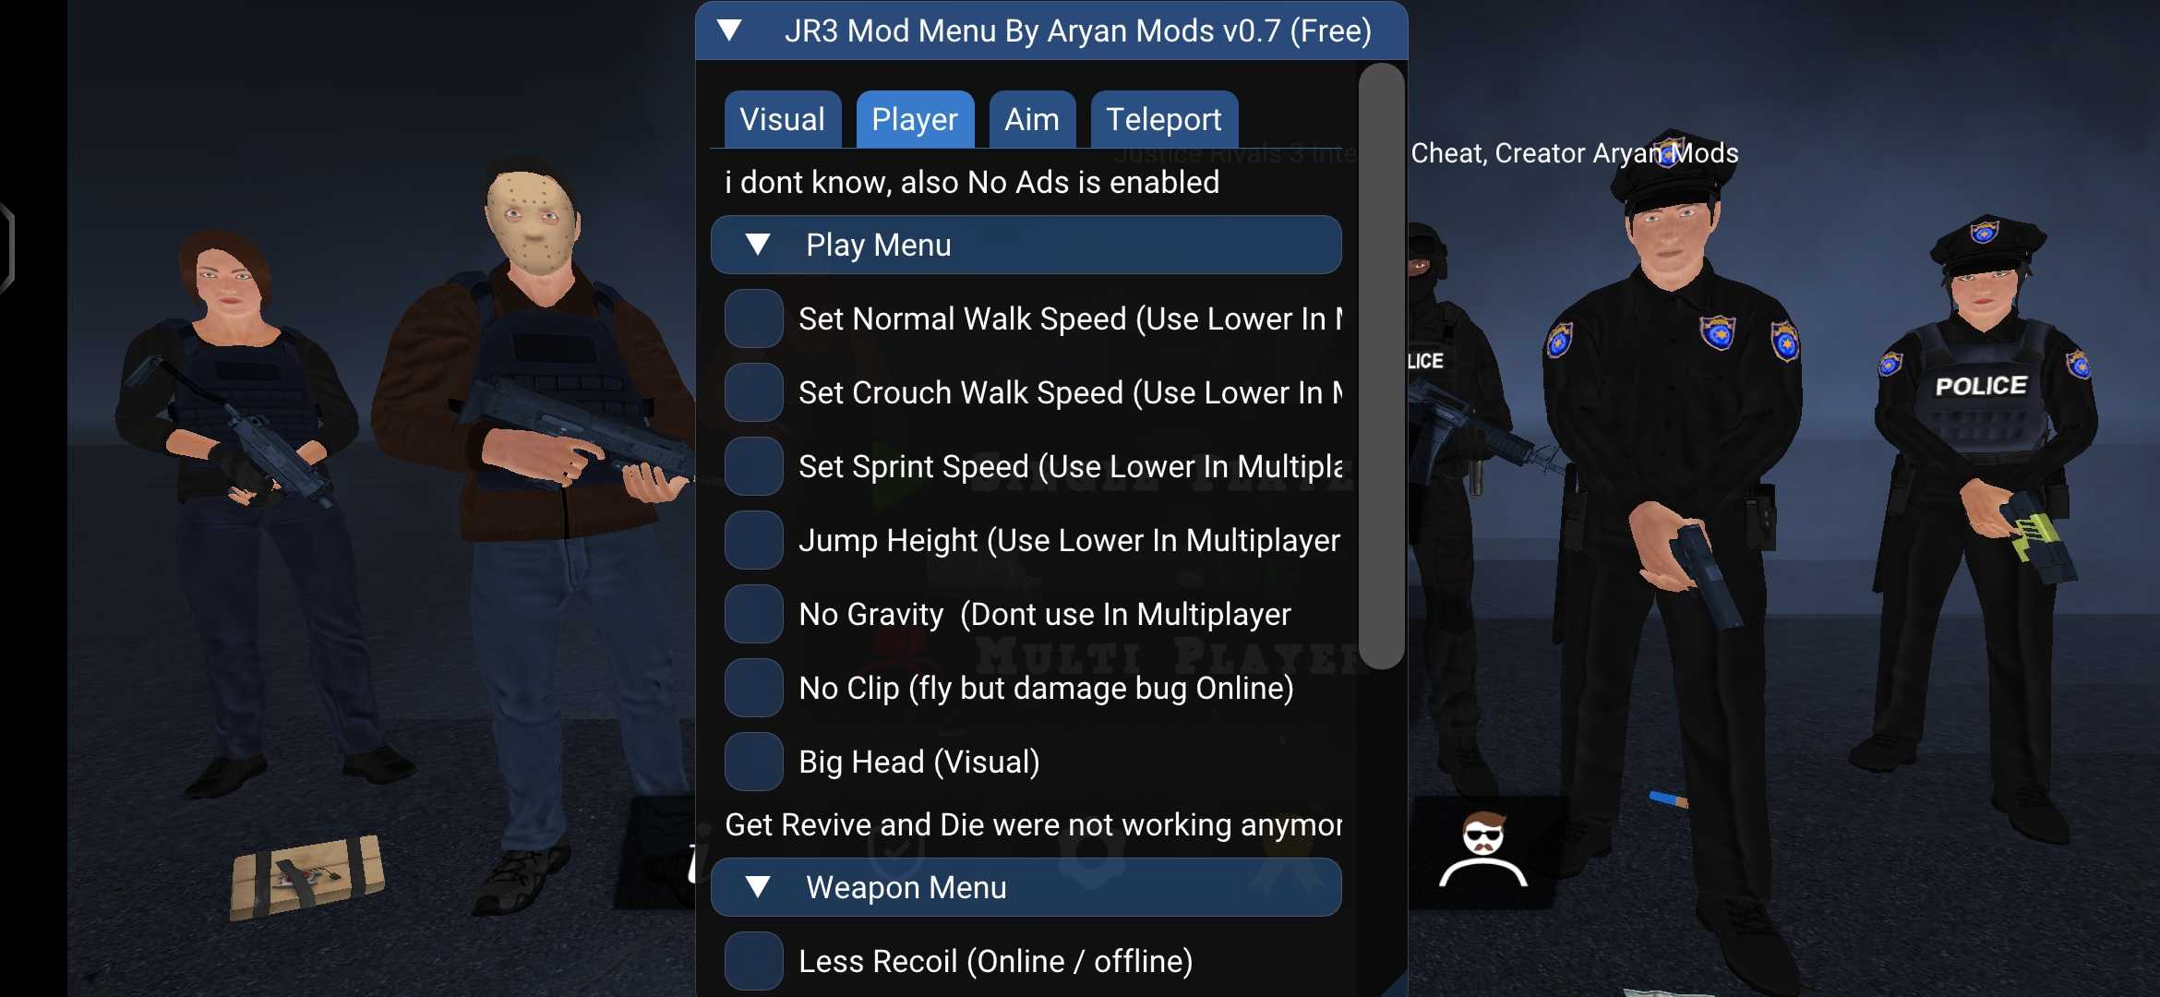
Task: Enable the Jump Height checkbox
Action: tap(754, 540)
